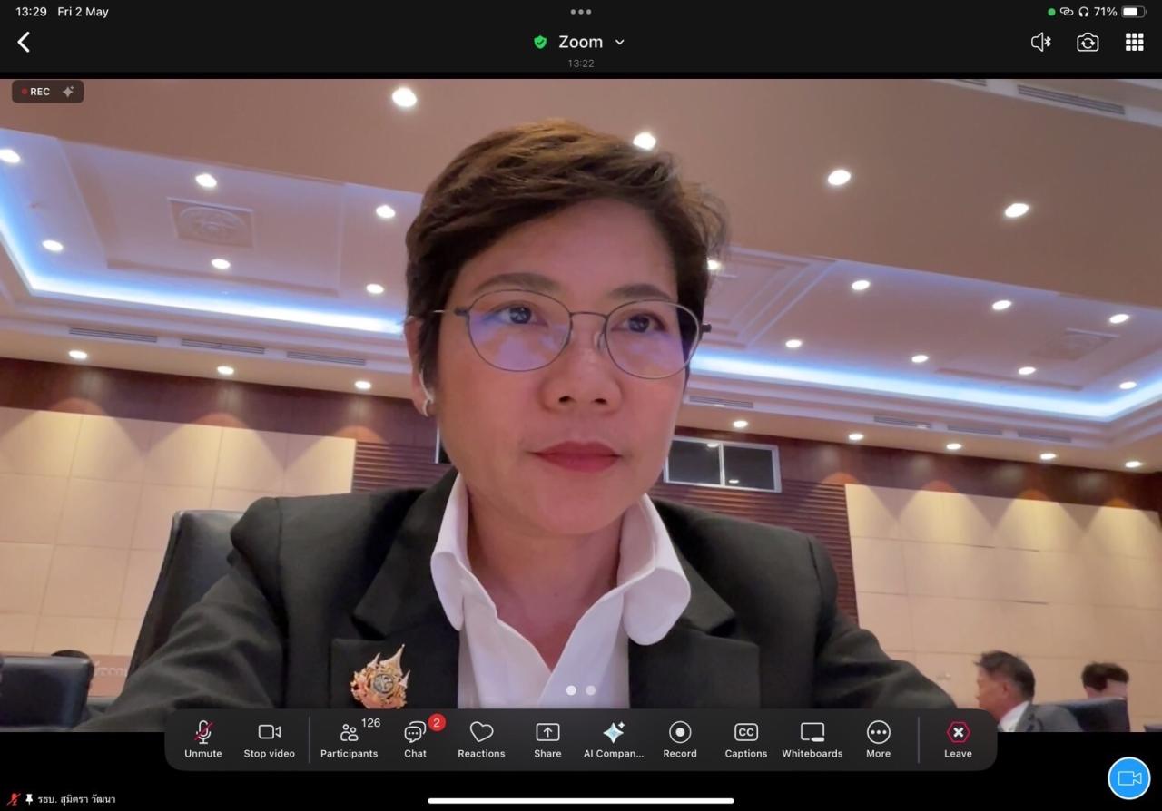Image resolution: width=1162 pixels, height=811 pixels.
Task: Open the Reactions heart menu
Action: (x=481, y=738)
